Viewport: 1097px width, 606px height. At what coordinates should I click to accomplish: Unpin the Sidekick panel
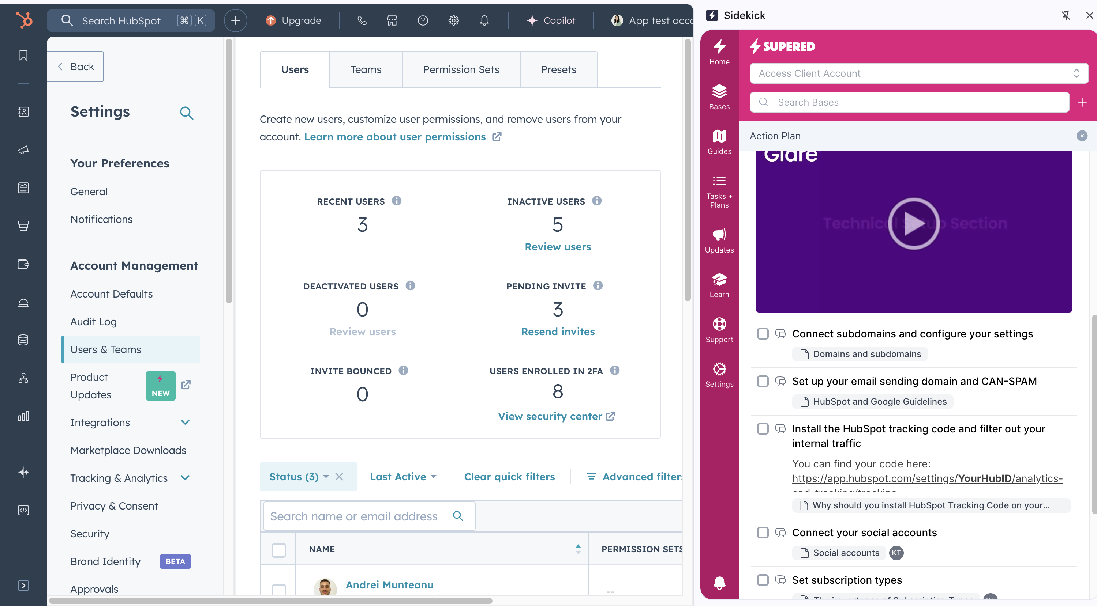(x=1066, y=16)
